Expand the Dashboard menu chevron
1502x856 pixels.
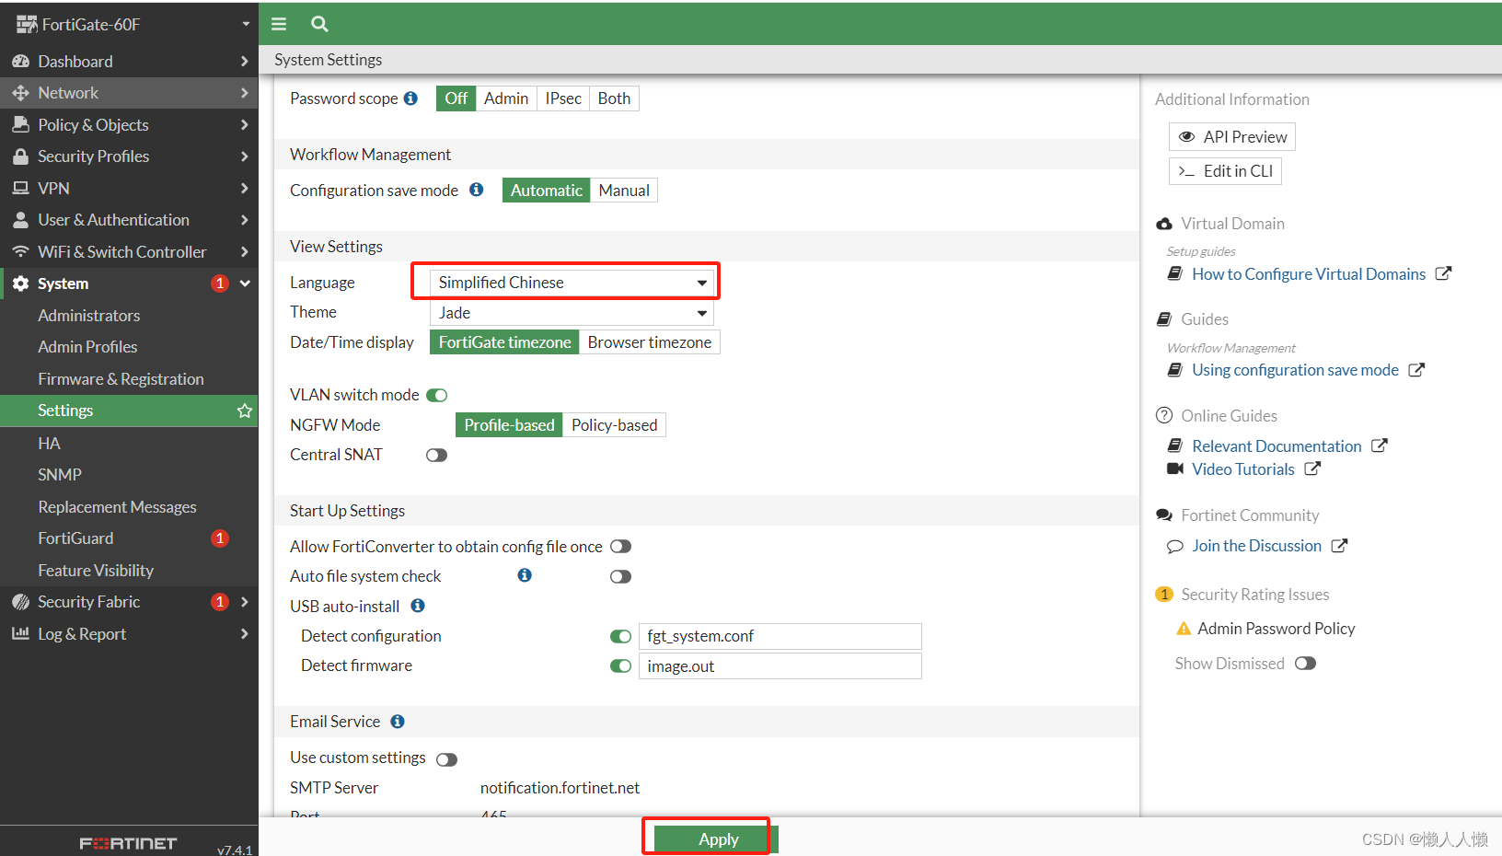(x=244, y=62)
